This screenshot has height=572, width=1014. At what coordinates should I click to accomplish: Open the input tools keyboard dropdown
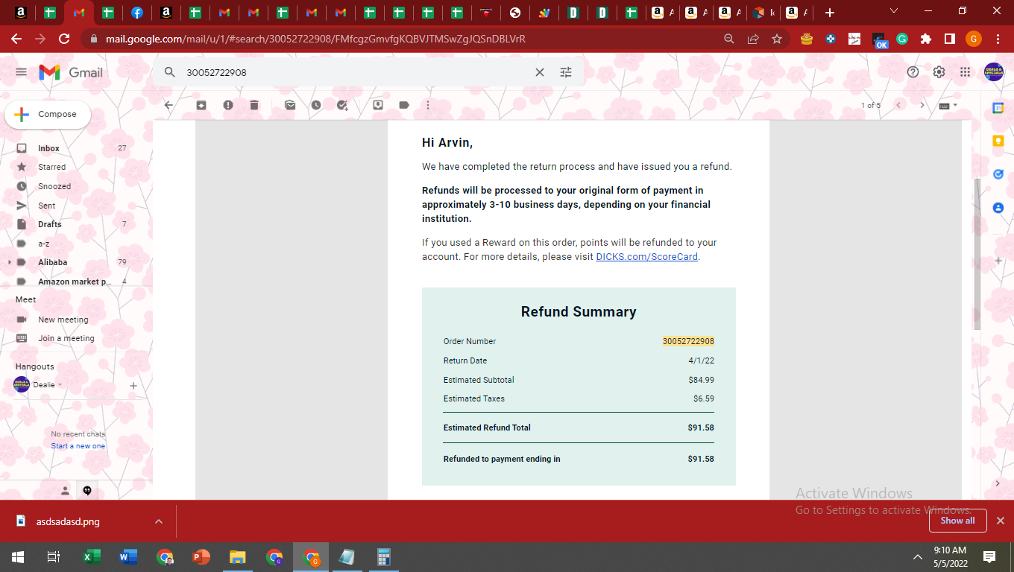click(948, 105)
